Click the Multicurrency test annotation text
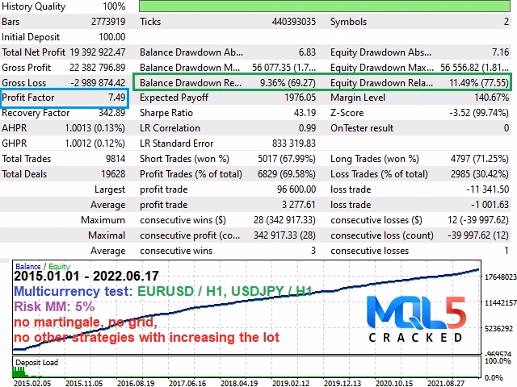517x387 pixels. (73, 291)
